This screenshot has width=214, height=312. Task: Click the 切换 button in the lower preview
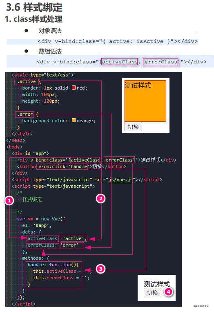(x=152, y=293)
